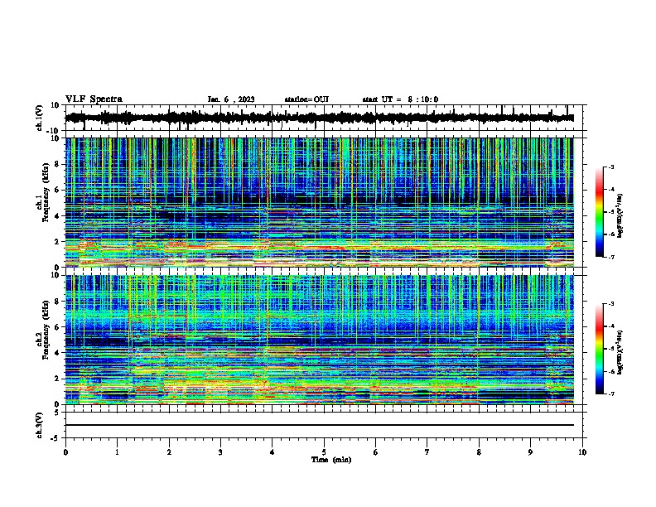Viewport: 656px width, 507px height.
Task: Click time axis tick label "3"
Action: 220,452
